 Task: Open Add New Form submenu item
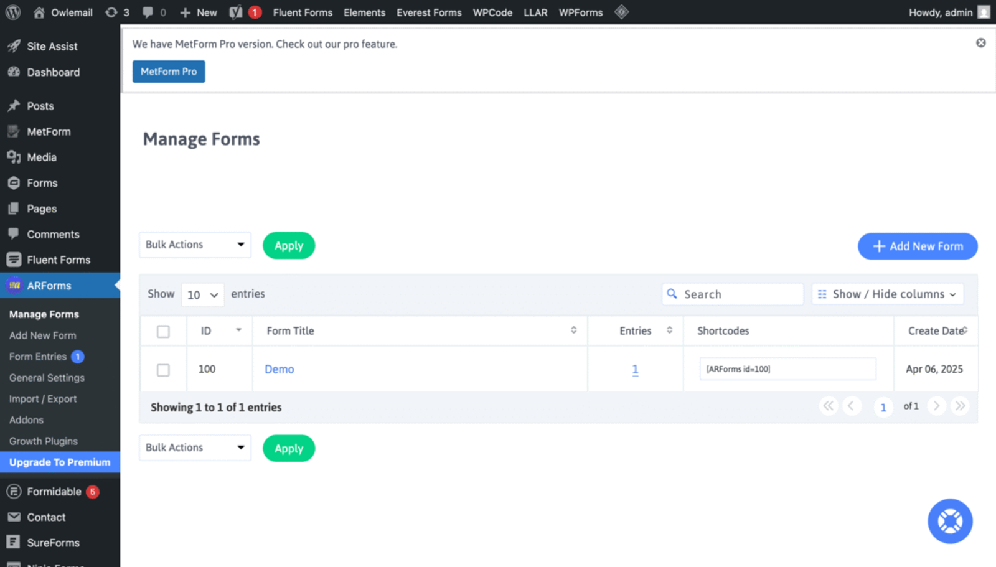tap(43, 335)
